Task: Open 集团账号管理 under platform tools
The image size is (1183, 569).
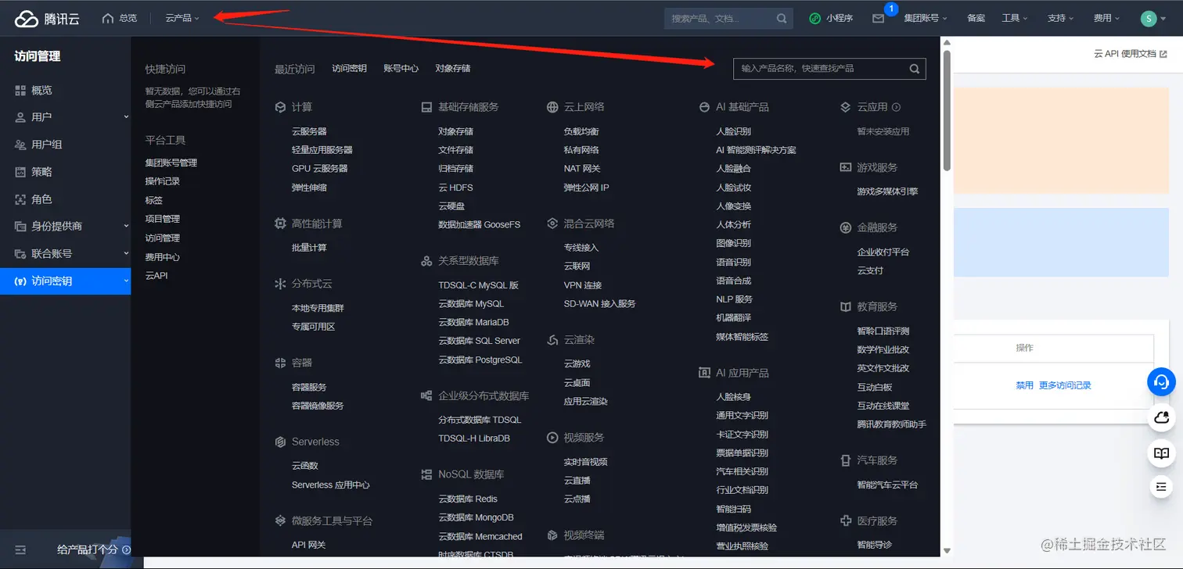Action: point(171,163)
